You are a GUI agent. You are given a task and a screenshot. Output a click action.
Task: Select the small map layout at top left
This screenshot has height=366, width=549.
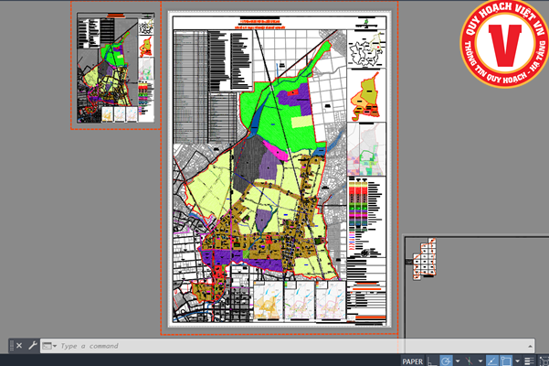click(113, 69)
